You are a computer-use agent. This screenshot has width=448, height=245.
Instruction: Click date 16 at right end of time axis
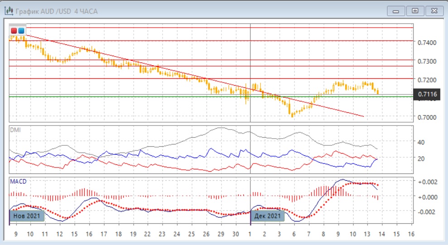click(411, 234)
